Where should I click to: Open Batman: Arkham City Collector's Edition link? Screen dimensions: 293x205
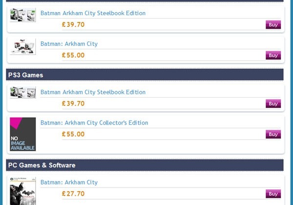pyautogui.click(x=94, y=123)
